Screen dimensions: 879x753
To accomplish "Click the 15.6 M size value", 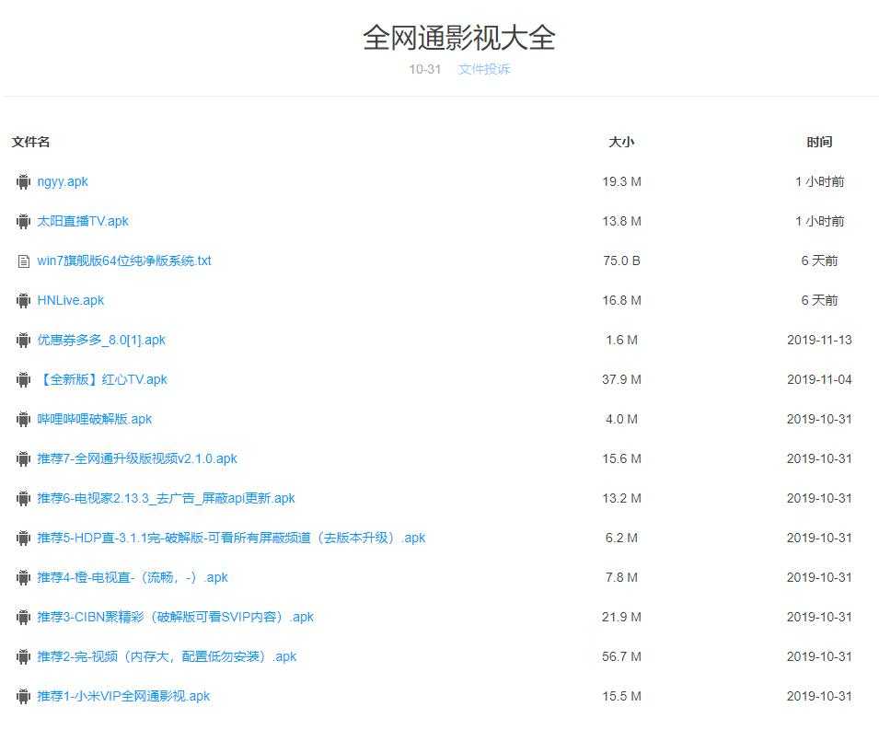I will point(621,458).
